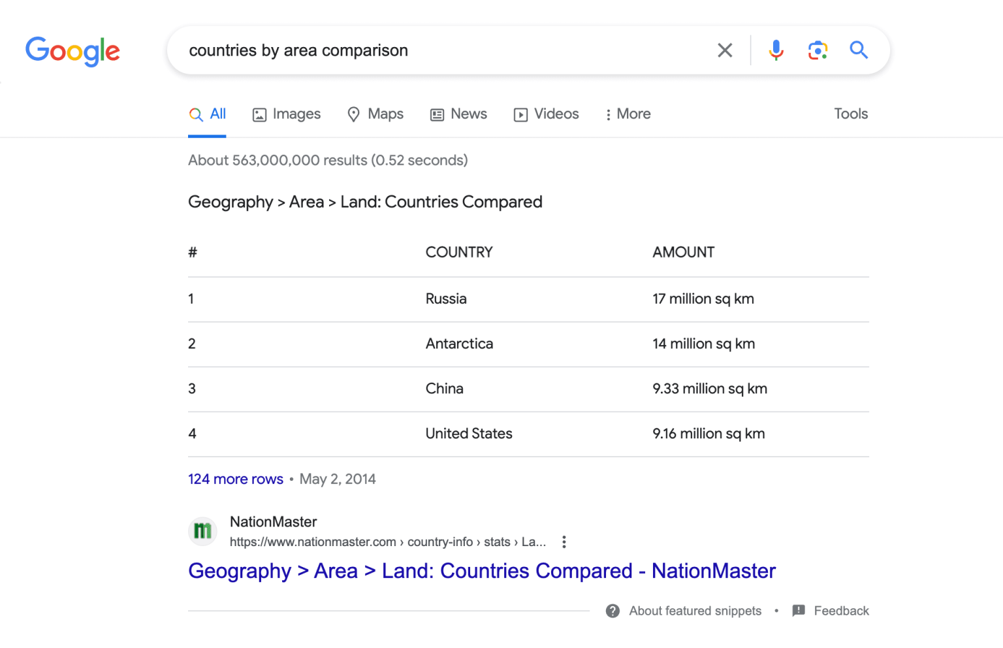
Task: Open Google Lens image search
Action: point(818,50)
